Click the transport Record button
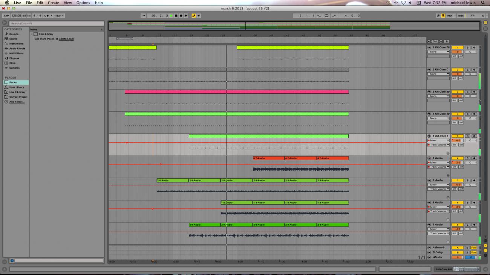This screenshot has height=275, width=490. point(181,16)
